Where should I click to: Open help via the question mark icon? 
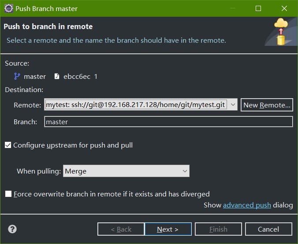(12, 229)
